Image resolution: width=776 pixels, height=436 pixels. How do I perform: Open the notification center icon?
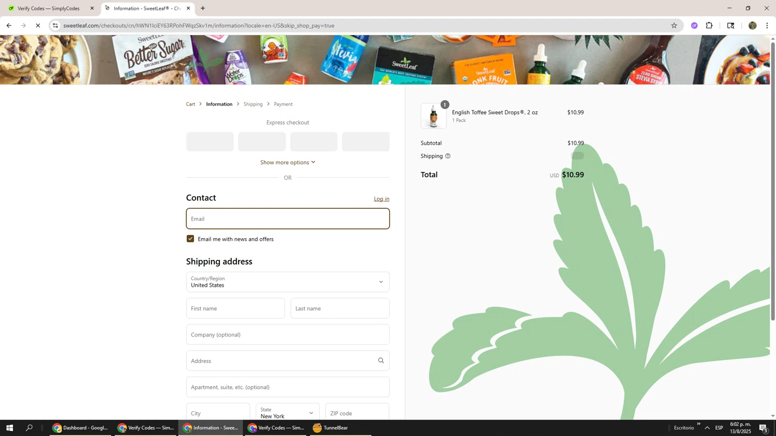764,428
